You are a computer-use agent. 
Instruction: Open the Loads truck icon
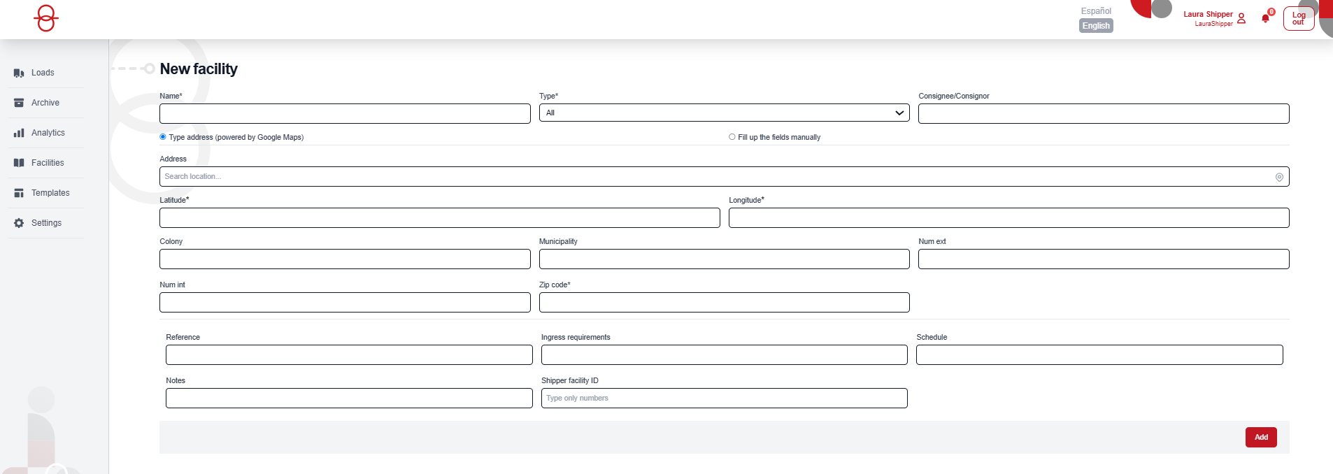tap(19, 73)
